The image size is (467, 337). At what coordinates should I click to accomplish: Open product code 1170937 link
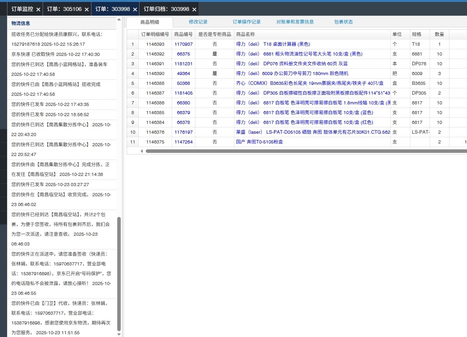click(x=183, y=44)
